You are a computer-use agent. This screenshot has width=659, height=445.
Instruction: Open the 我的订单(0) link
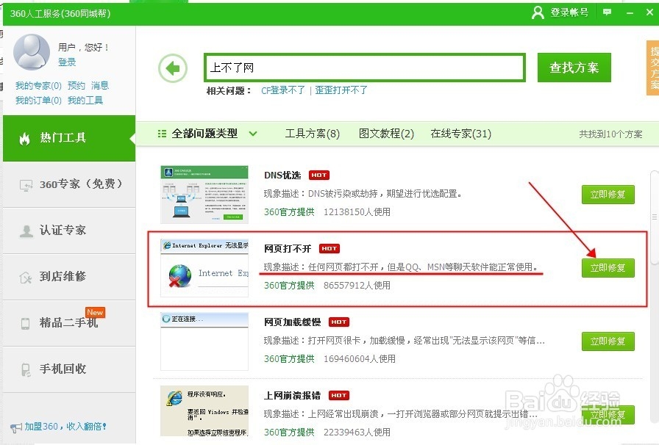click(x=38, y=101)
